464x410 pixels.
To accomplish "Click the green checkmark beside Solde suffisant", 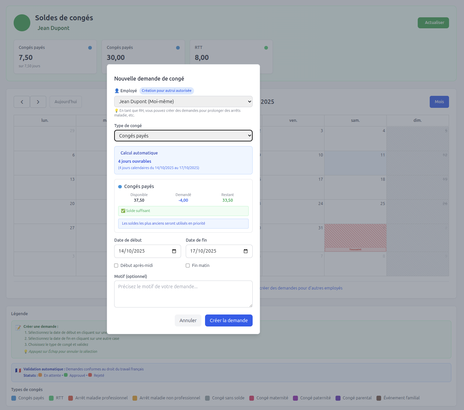I will [123, 211].
